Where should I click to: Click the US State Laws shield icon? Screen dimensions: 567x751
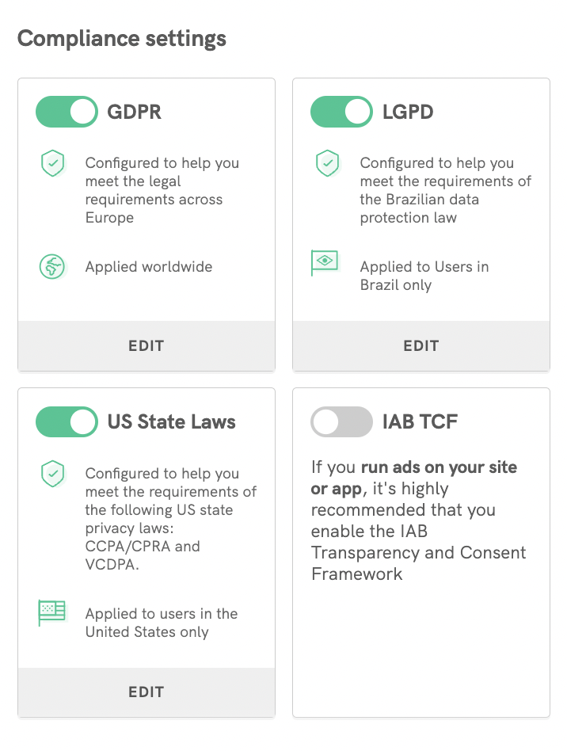coord(52,474)
